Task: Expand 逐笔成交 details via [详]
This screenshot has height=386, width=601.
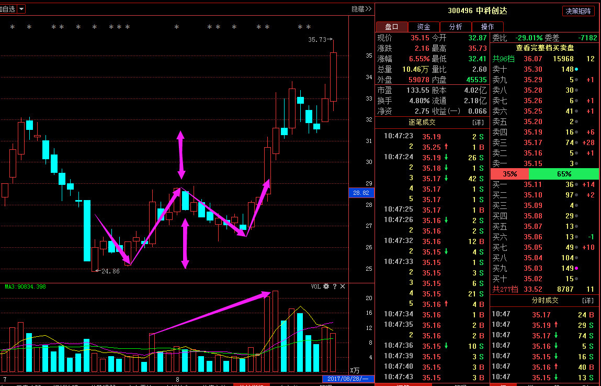Action: [478, 122]
